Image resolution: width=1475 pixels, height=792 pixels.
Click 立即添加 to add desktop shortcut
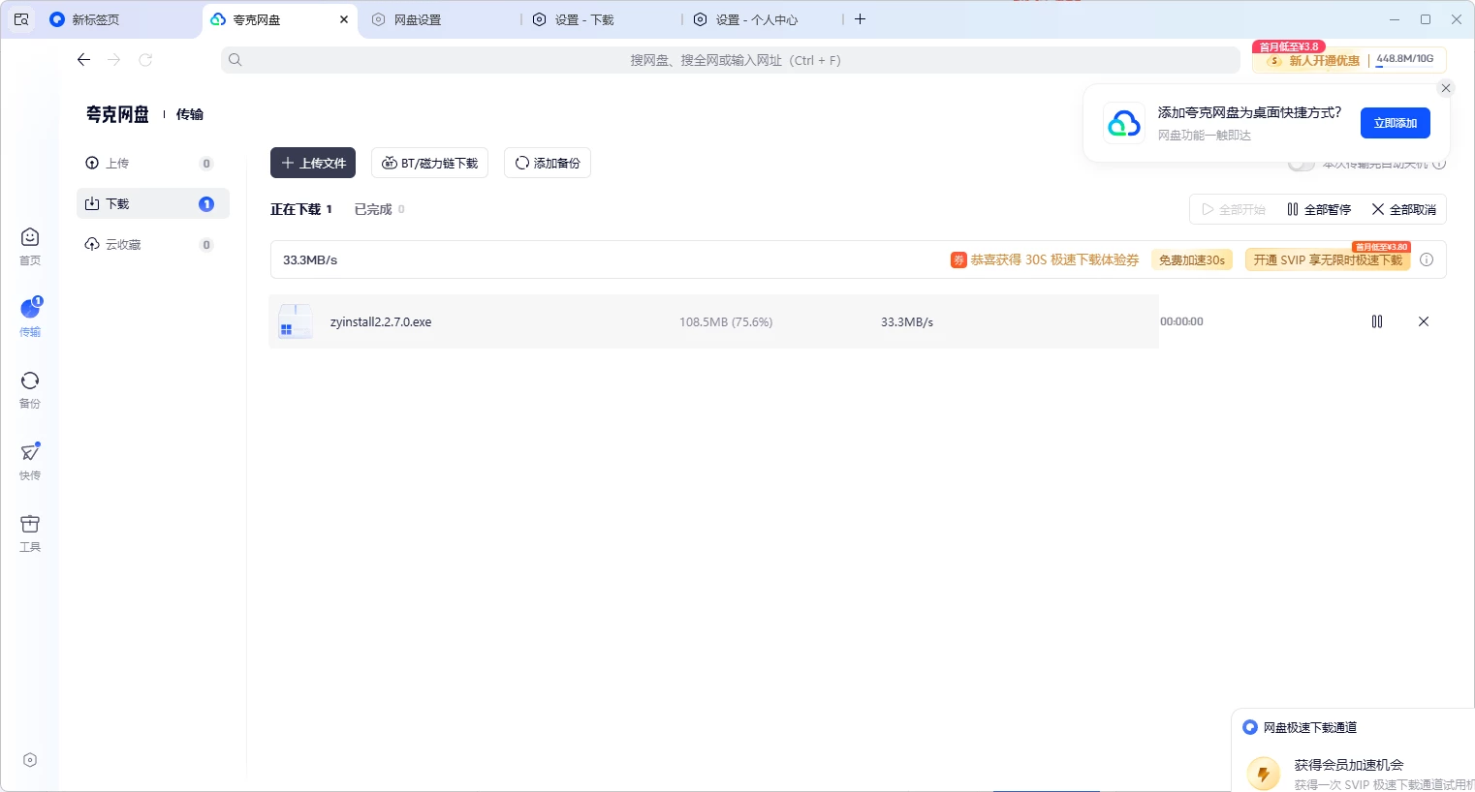[1395, 123]
